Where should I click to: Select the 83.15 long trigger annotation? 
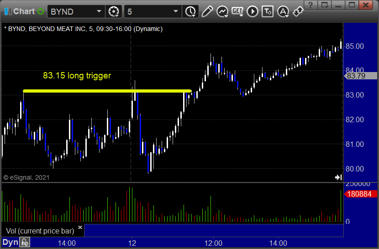tap(77, 76)
